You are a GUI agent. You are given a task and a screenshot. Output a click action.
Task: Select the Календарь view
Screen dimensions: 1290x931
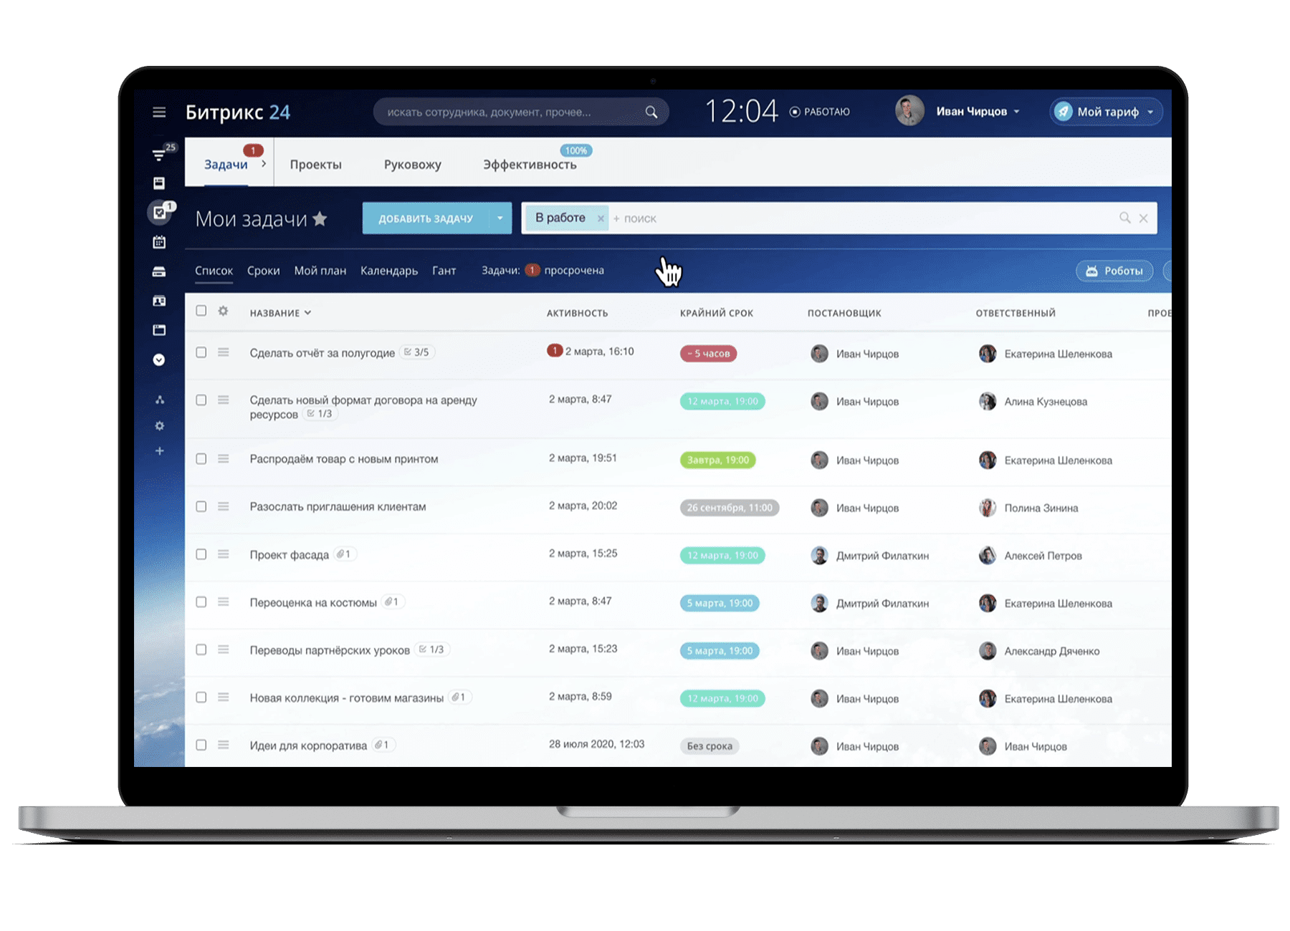[388, 271]
